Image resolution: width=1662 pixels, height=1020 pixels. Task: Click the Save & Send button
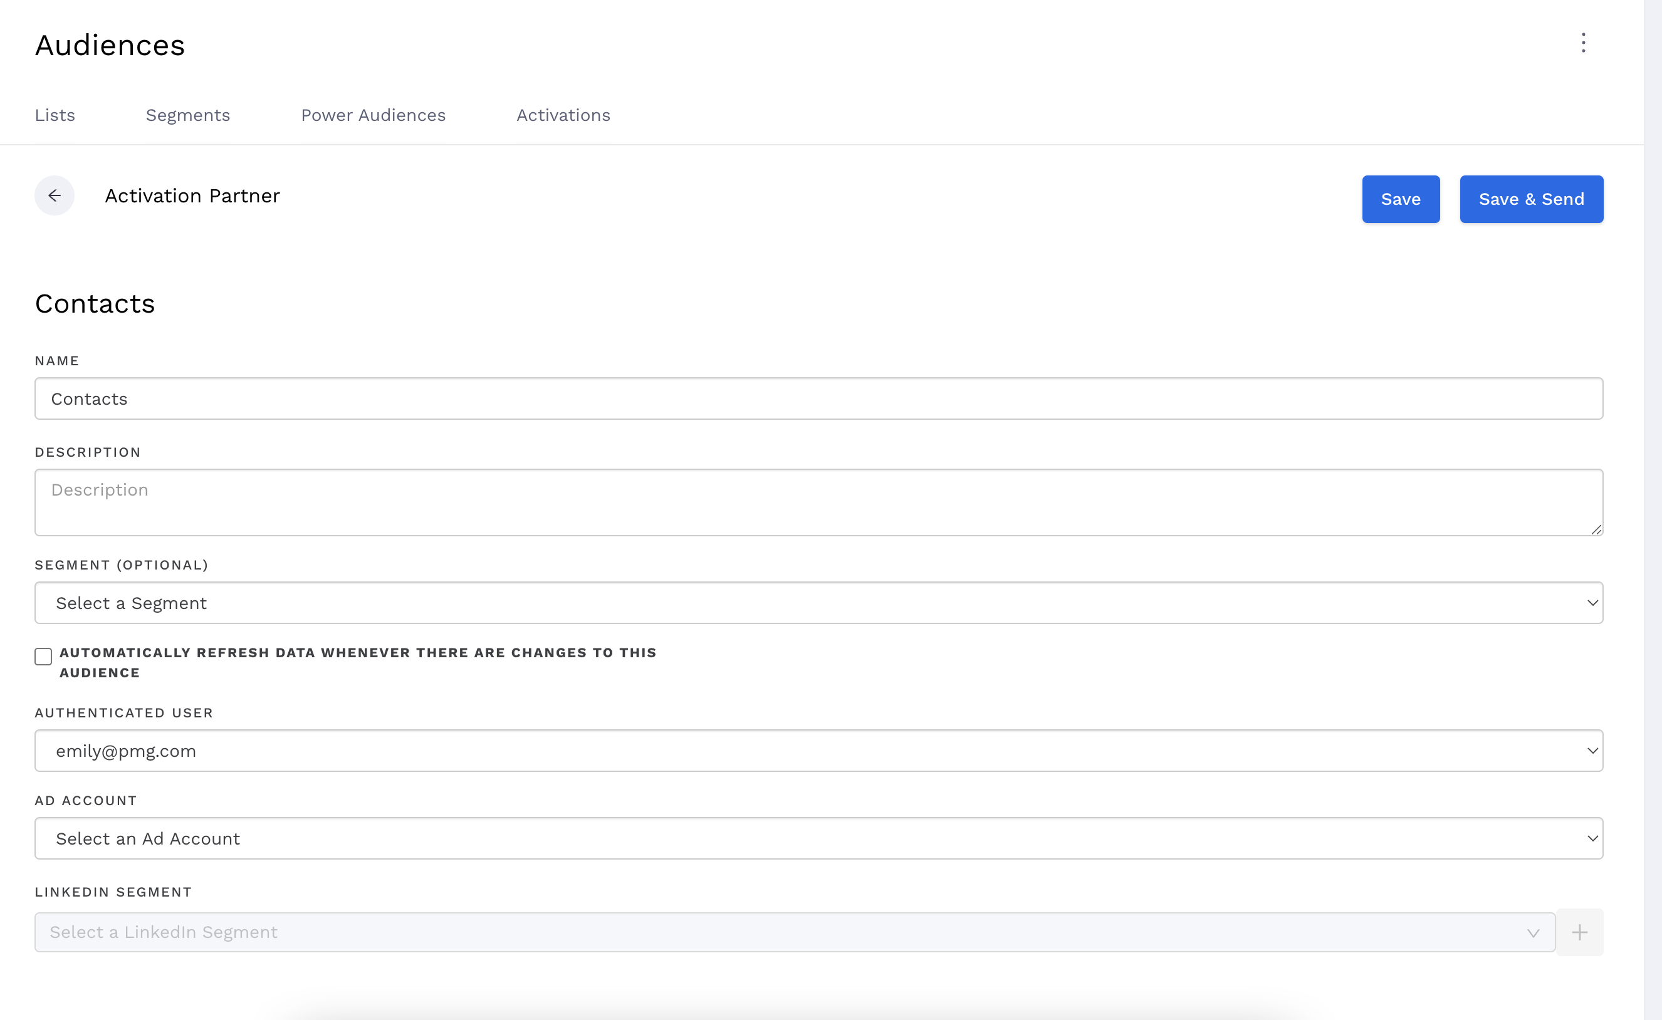click(x=1531, y=199)
